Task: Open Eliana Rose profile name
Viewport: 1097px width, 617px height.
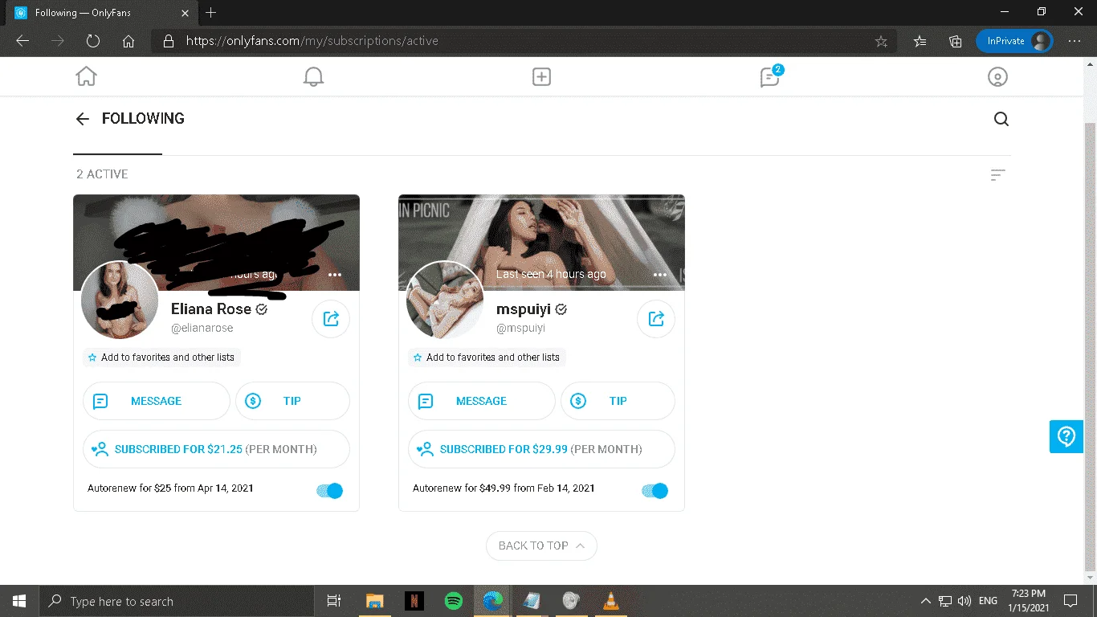Action: click(211, 309)
